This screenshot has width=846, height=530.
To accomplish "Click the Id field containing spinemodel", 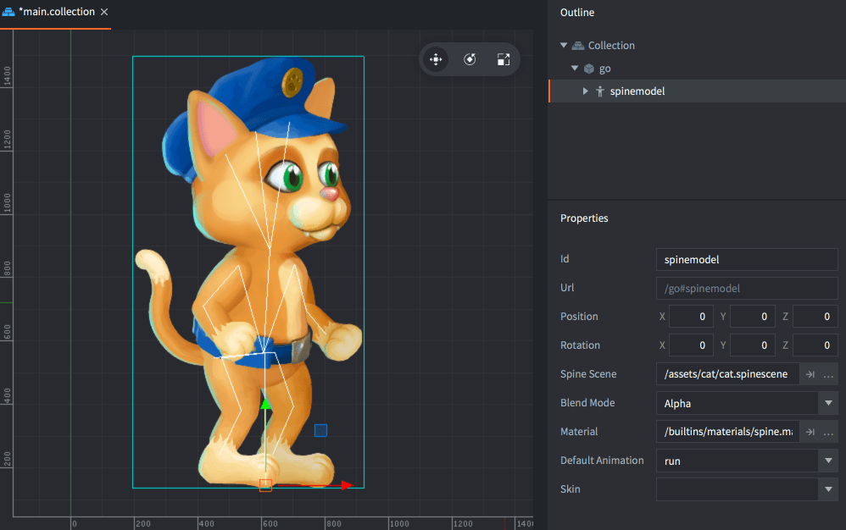I will (x=746, y=259).
